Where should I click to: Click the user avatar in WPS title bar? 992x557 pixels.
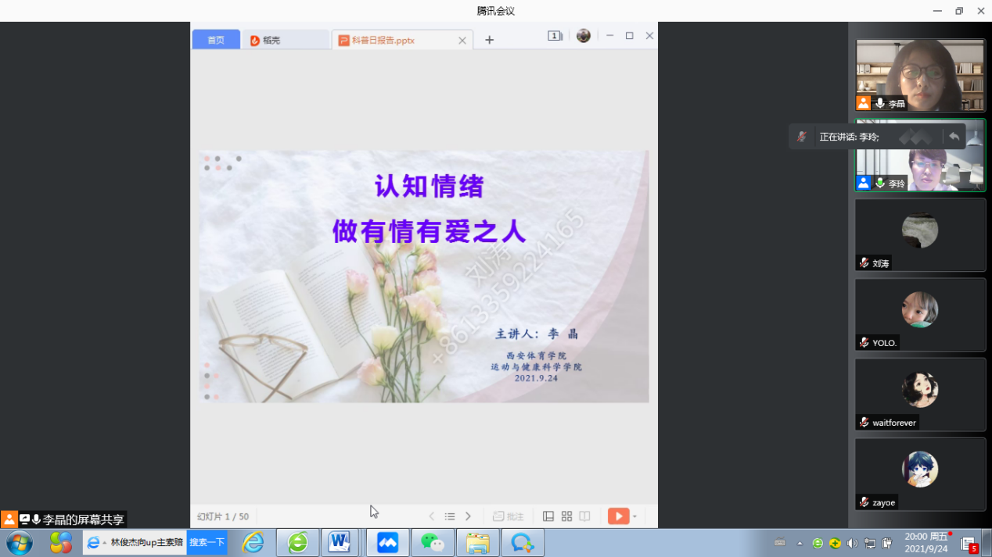tap(584, 36)
